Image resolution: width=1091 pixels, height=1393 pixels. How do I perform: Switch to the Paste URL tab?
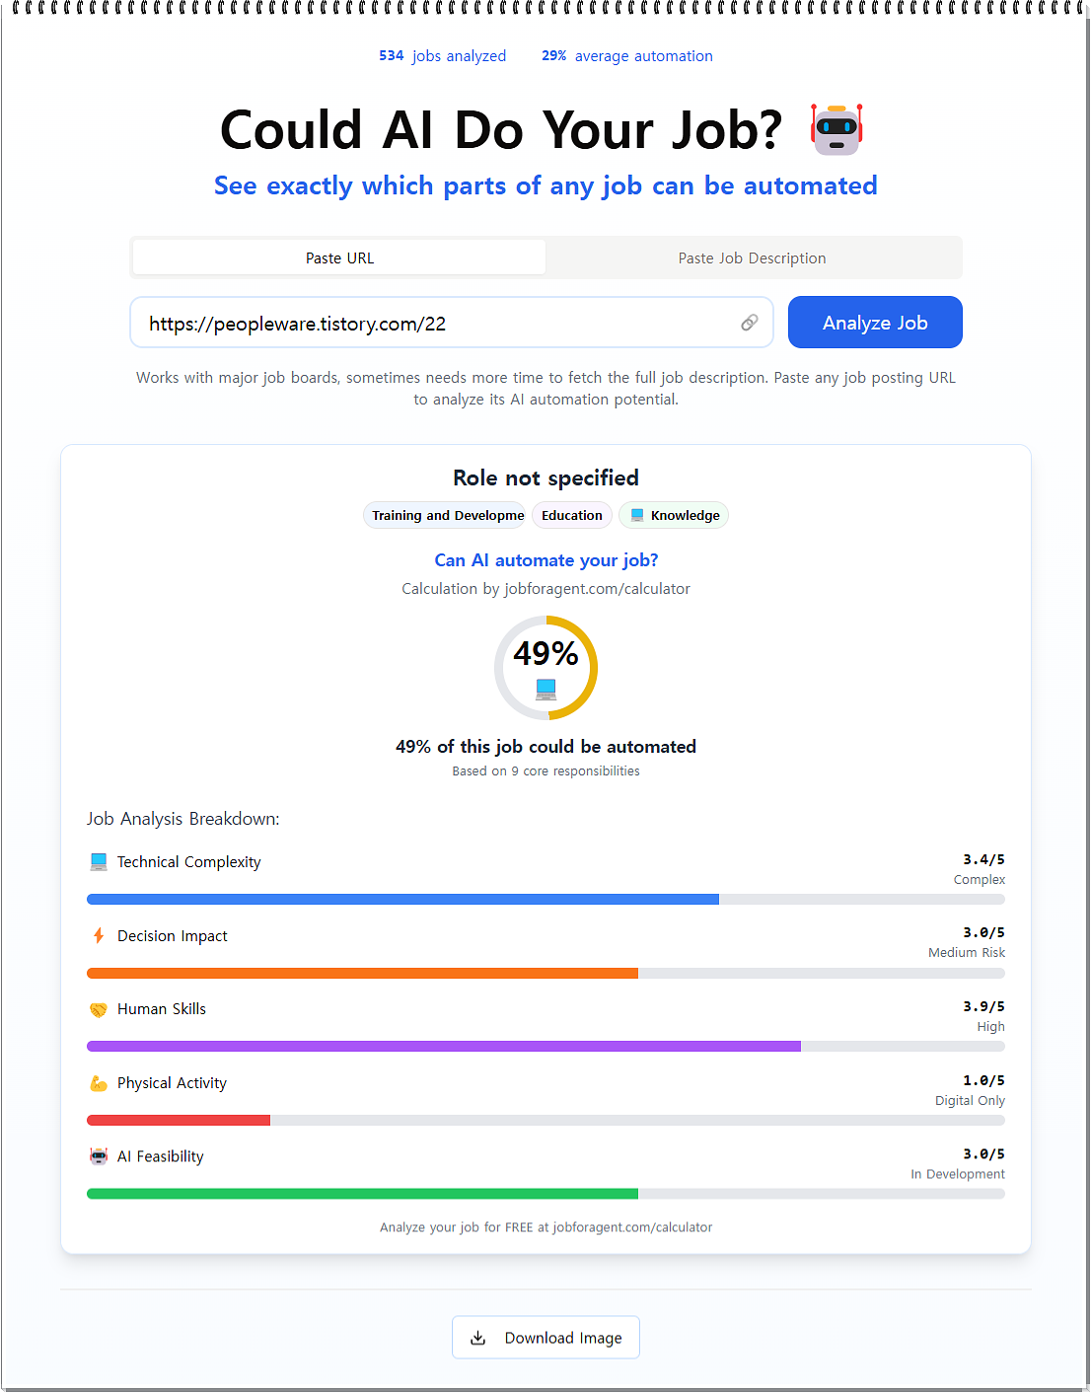339,257
